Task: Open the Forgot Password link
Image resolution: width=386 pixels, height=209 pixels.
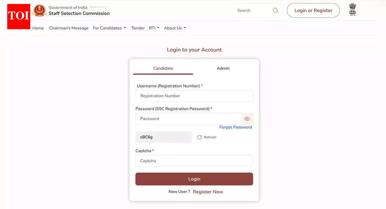Action: 235,127
